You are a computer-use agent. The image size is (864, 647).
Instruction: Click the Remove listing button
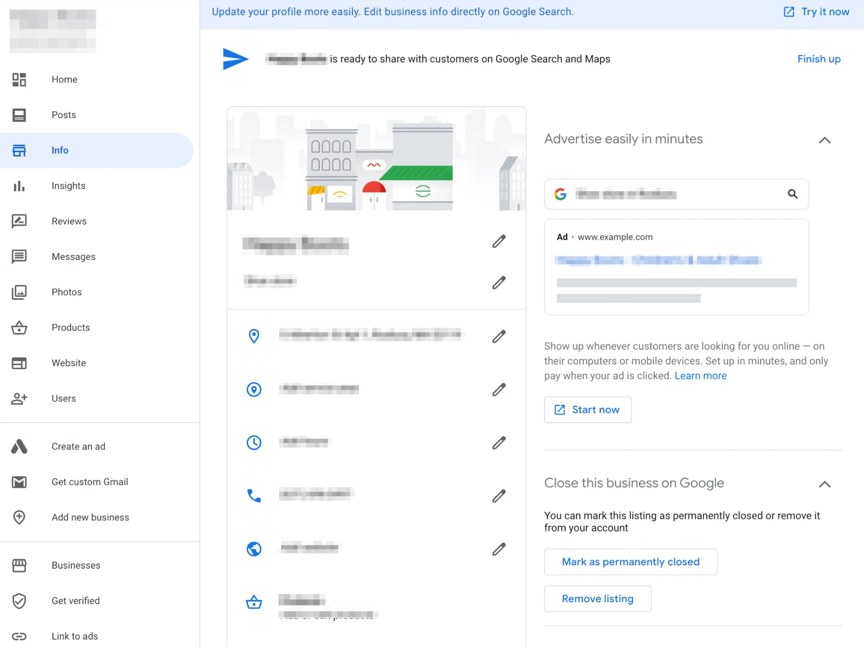coord(597,599)
